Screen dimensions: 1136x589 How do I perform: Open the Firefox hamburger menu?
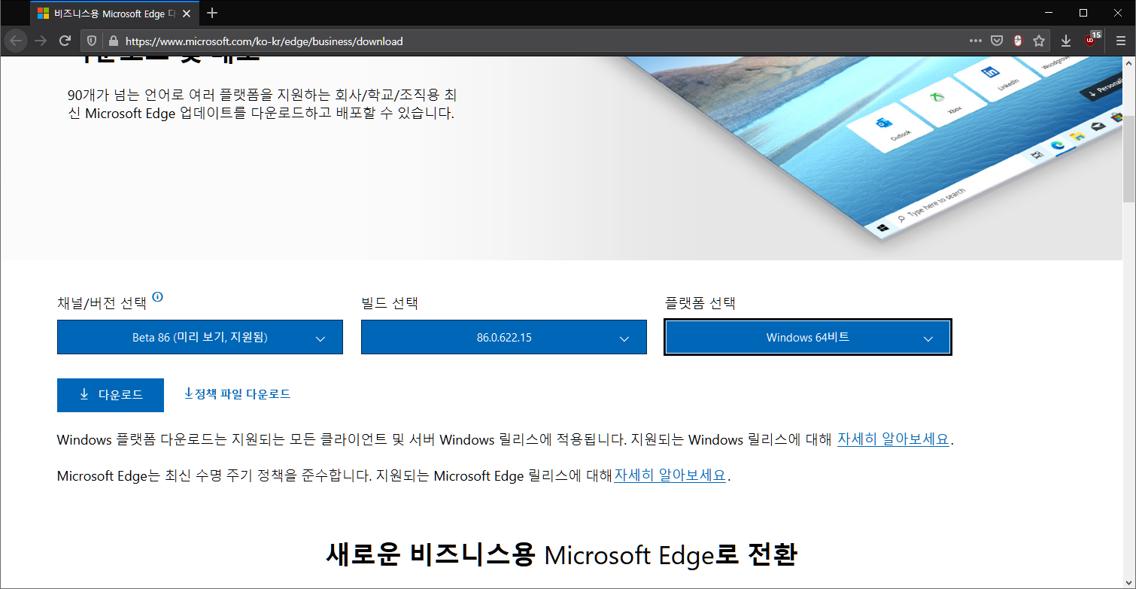pos(1120,41)
